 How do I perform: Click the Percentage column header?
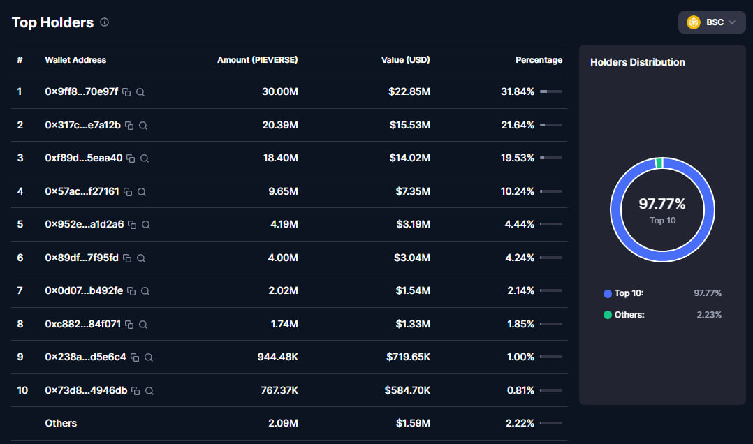click(539, 60)
